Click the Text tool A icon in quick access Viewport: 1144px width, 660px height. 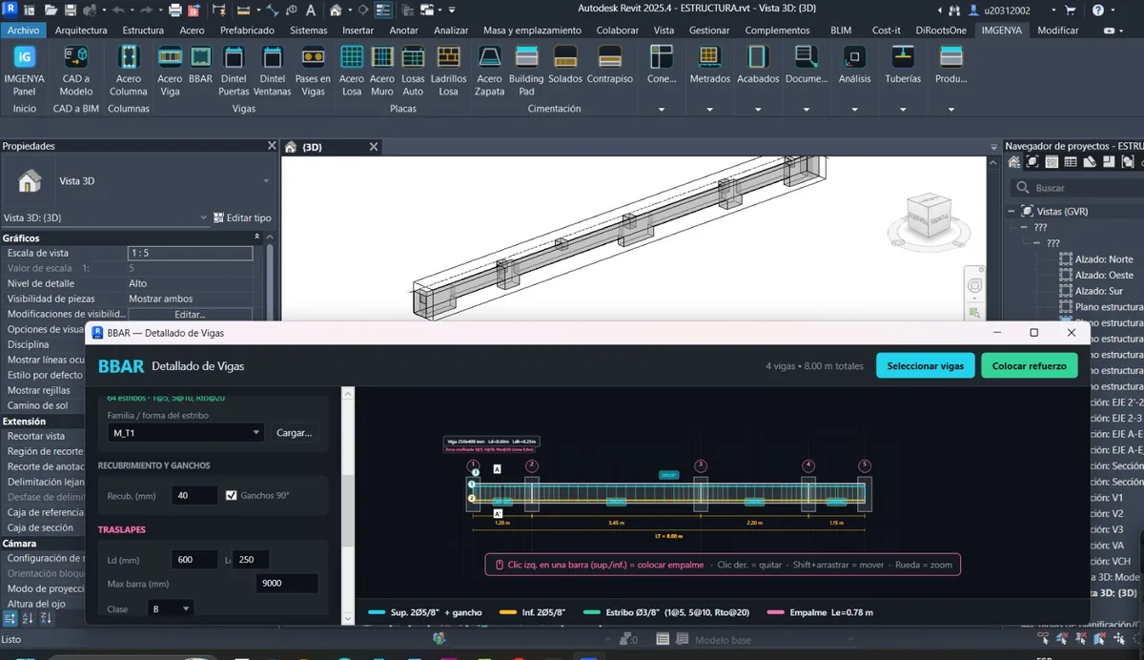311,10
